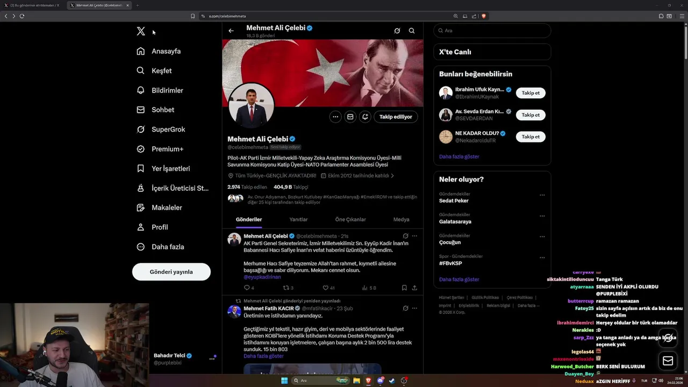Click Grok icon on first post
Screen dimensions: 688x387
(x=406, y=236)
